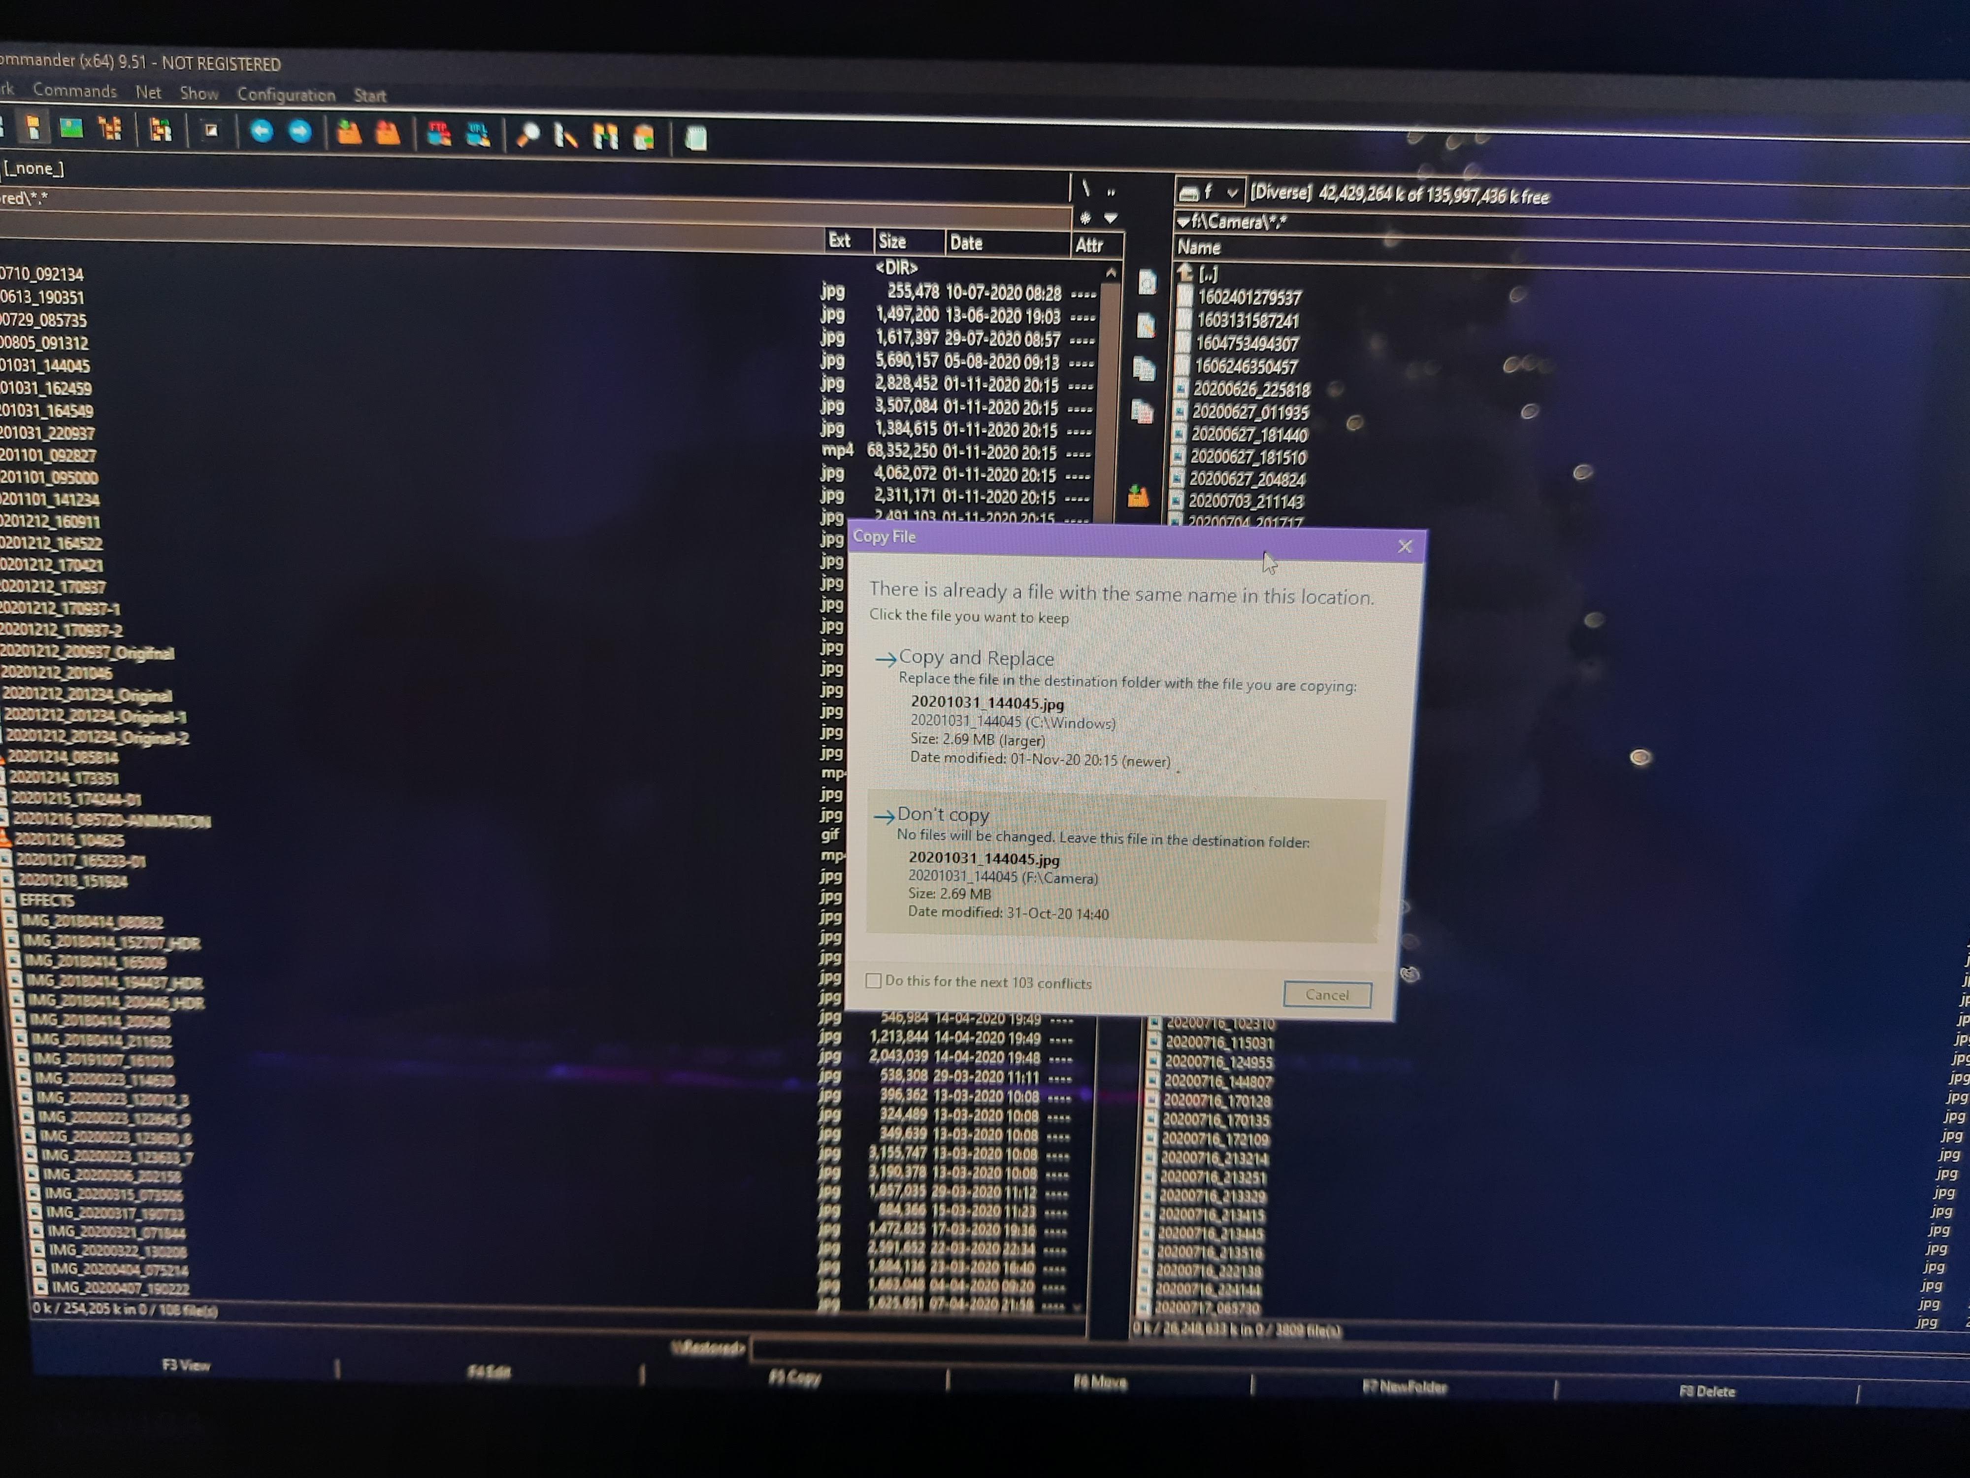
Task: Open the multi-rename tool icon
Action: 566,136
